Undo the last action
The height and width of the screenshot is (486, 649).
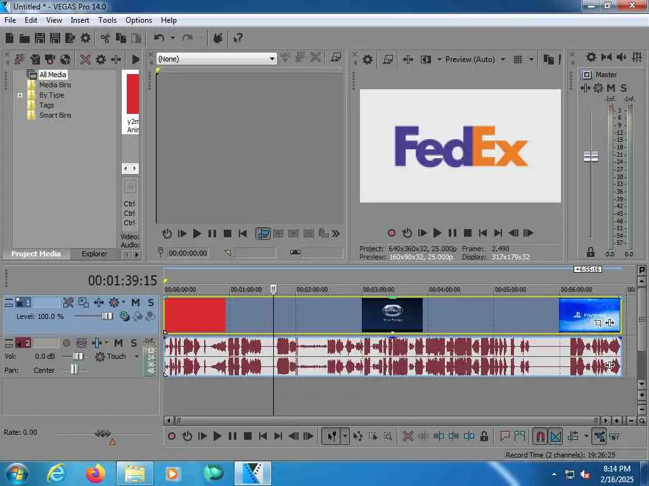click(x=158, y=39)
